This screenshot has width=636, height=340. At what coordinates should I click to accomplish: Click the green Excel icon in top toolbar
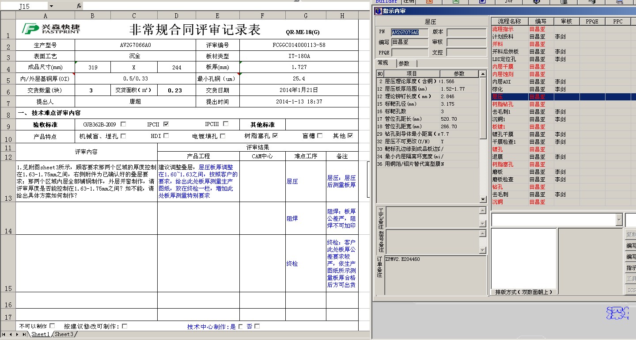(x=457, y=2)
